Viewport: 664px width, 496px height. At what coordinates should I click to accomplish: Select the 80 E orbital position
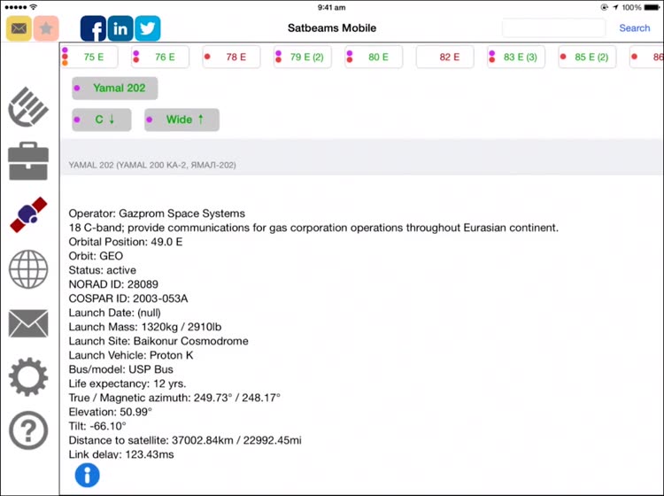pyautogui.click(x=374, y=57)
